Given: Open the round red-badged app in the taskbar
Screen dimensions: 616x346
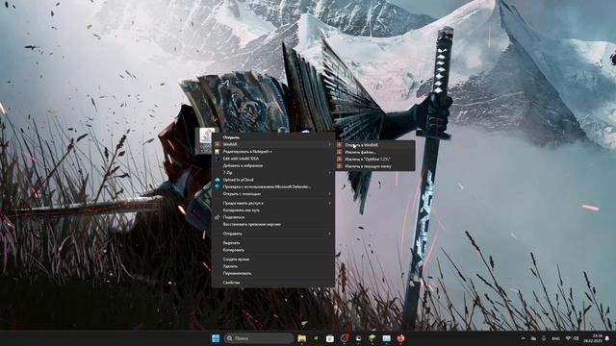Looking at the screenshot, I should 345,338.
